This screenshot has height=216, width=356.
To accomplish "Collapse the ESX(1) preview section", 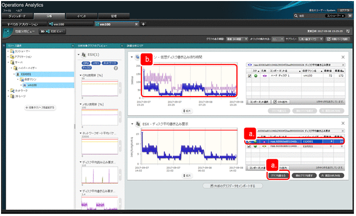I will pos(78,55).
